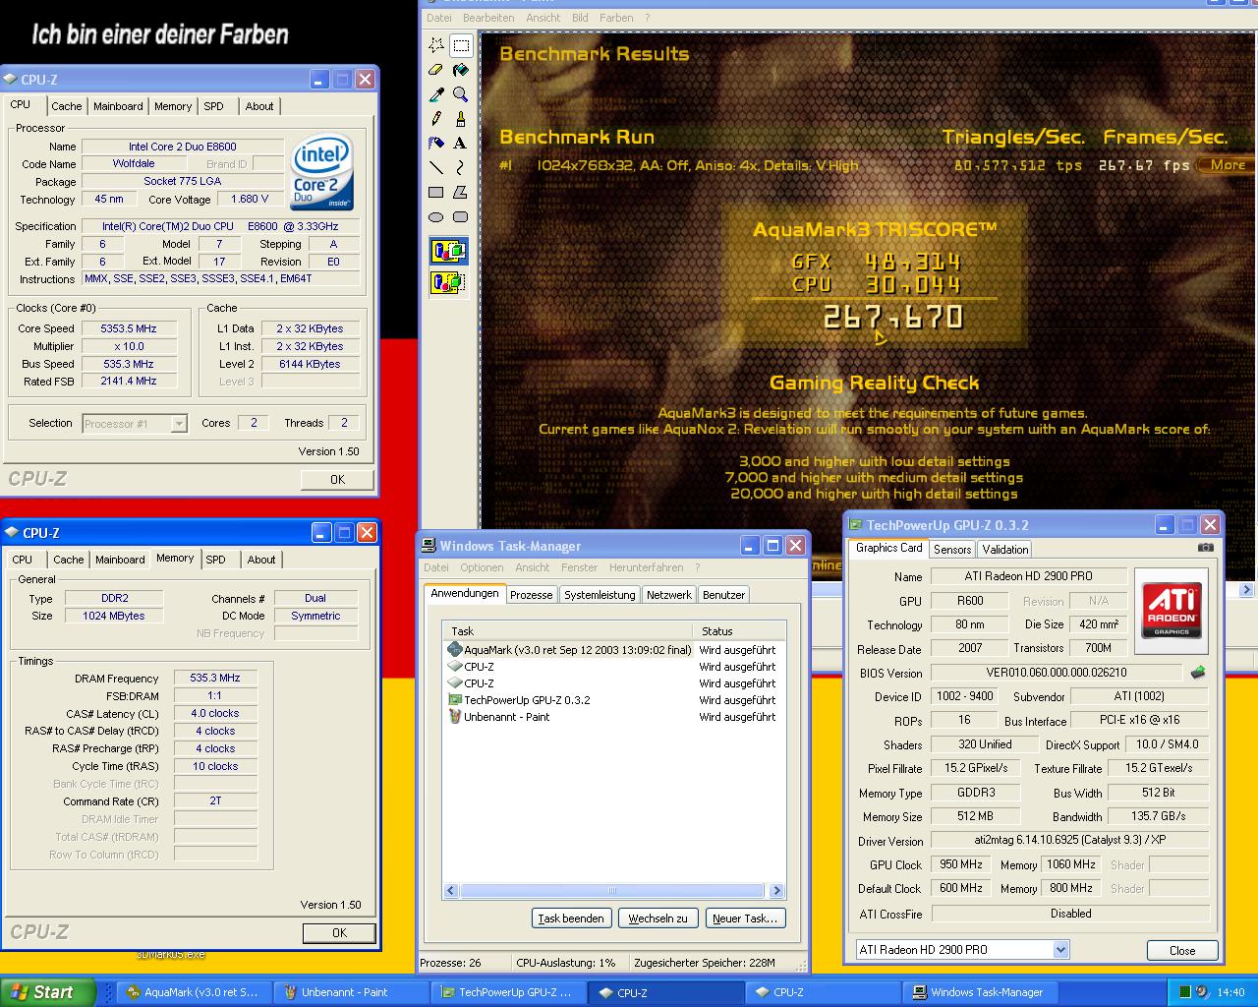Switch to the Prozesse tab in Task-Manager
This screenshot has width=1258, height=1007.
531,595
